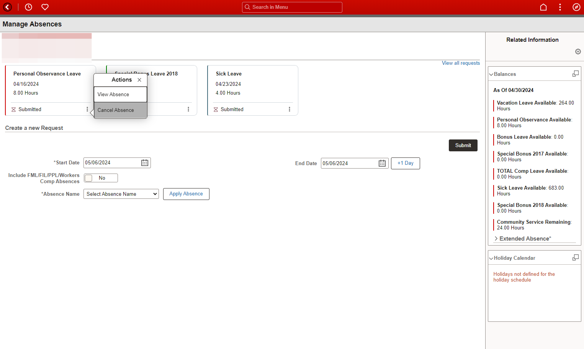Close the Actions popup
The image size is (584, 349).
pos(139,80)
